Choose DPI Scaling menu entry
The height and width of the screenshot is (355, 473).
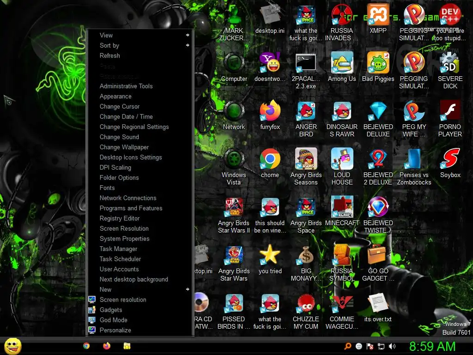(x=140, y=167)
